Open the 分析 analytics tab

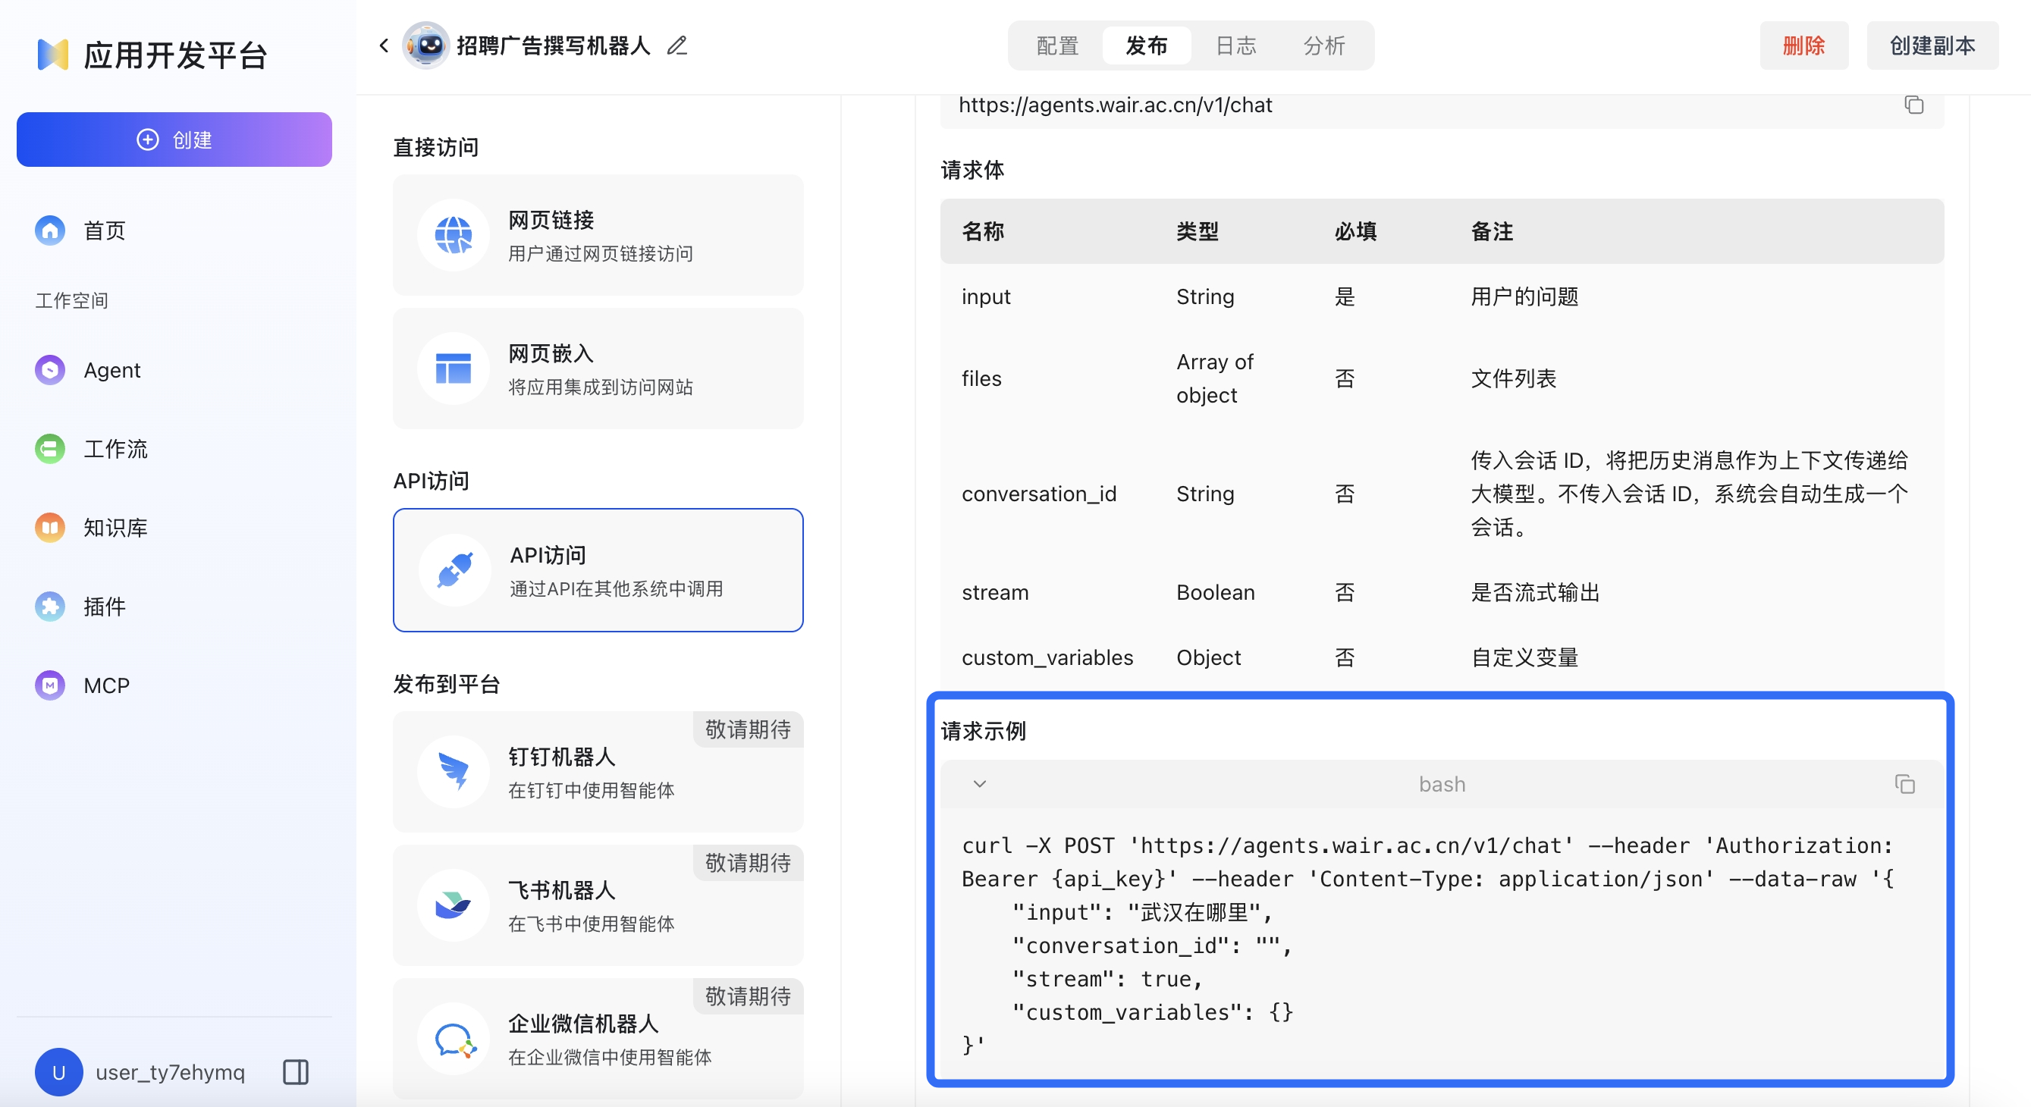(x=1323, y=45)
